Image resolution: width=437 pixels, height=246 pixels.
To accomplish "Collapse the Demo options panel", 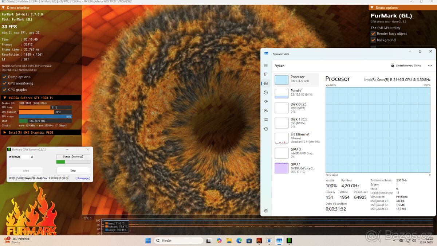I will coord(372,8).
